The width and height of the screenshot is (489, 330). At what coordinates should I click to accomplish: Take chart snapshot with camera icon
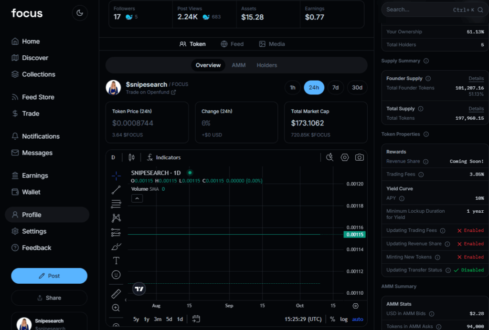click(359, 157)
